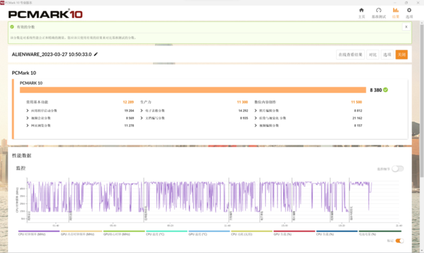This screenshot has height=253, width=424.
Task: Click the 18:20 time label on chart axis
Action: [x=342, y=225]
